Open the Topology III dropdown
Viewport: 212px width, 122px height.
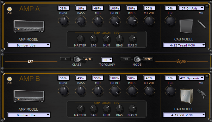coord(107,60)
